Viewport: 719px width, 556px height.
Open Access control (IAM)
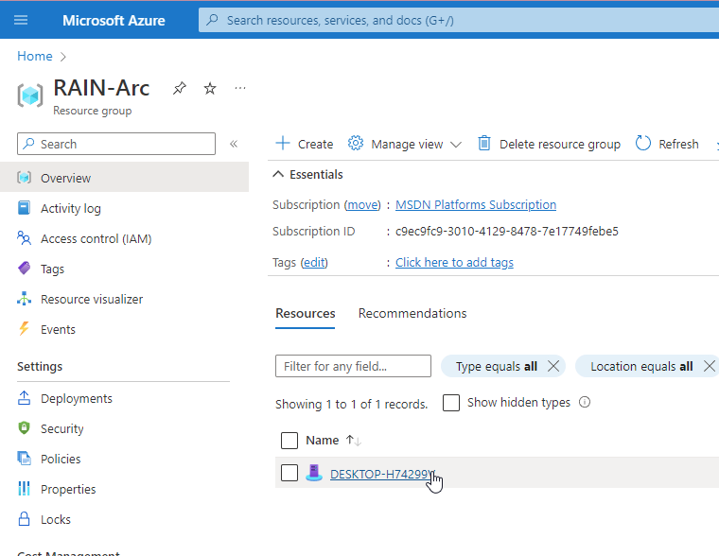click(x=96, y=239)
